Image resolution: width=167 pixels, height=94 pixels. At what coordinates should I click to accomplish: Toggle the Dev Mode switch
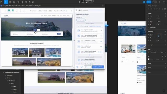coord(154,2)
